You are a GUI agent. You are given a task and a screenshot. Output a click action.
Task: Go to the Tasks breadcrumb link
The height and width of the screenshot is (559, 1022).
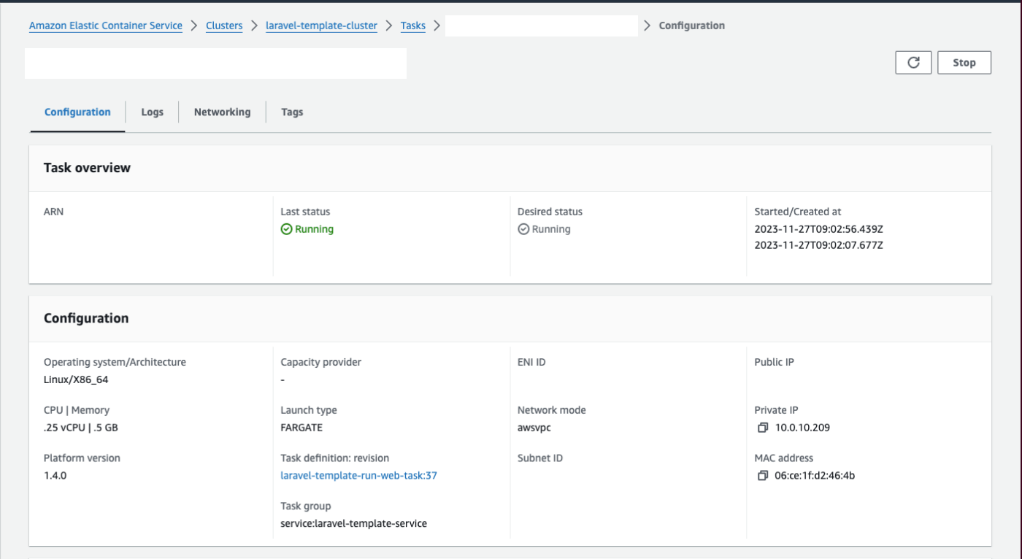click(413, 26)
